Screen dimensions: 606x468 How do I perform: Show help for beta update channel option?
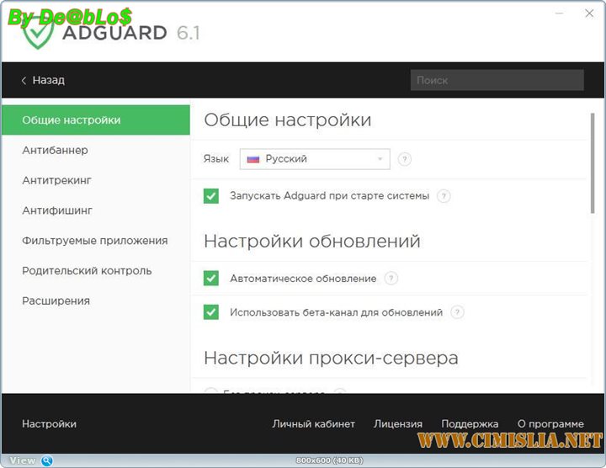click(x=457, y=312)
